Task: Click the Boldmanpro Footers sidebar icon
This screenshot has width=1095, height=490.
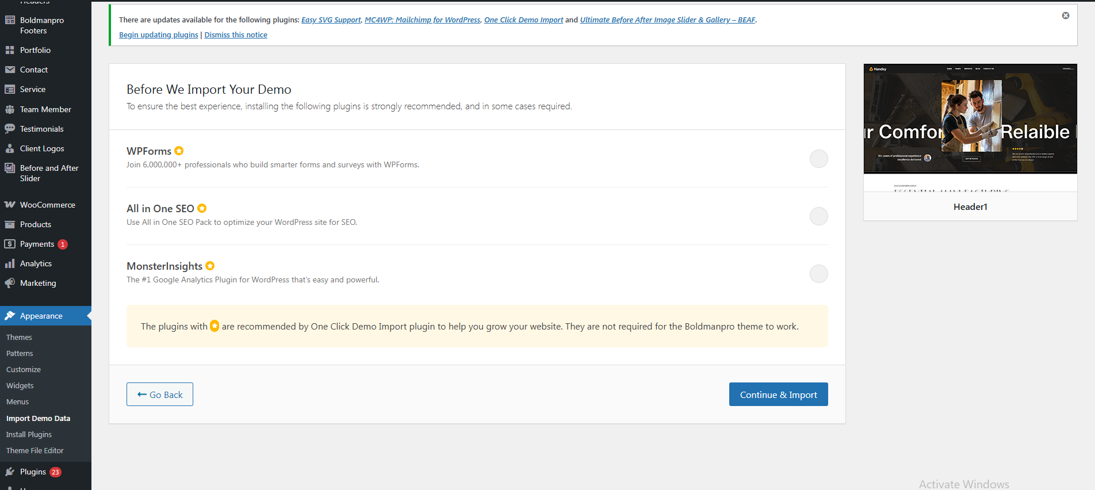Action: (x=10, y=20)
